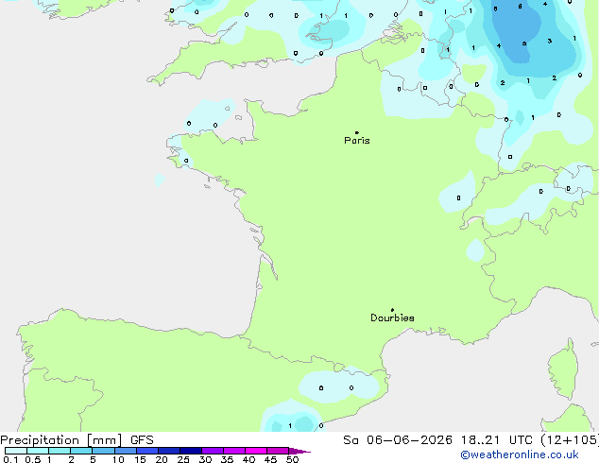Pick the 2–5 mm legend swatch
599x463 pixels.
81,451
